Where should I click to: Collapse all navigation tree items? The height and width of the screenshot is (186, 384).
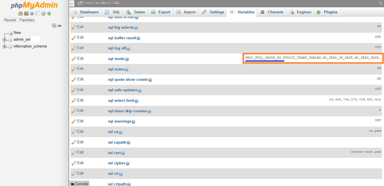(x=54, y=26)
